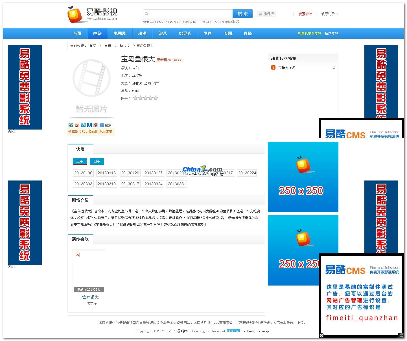Click 动作片 in the breadcrumb

point(124,46)
